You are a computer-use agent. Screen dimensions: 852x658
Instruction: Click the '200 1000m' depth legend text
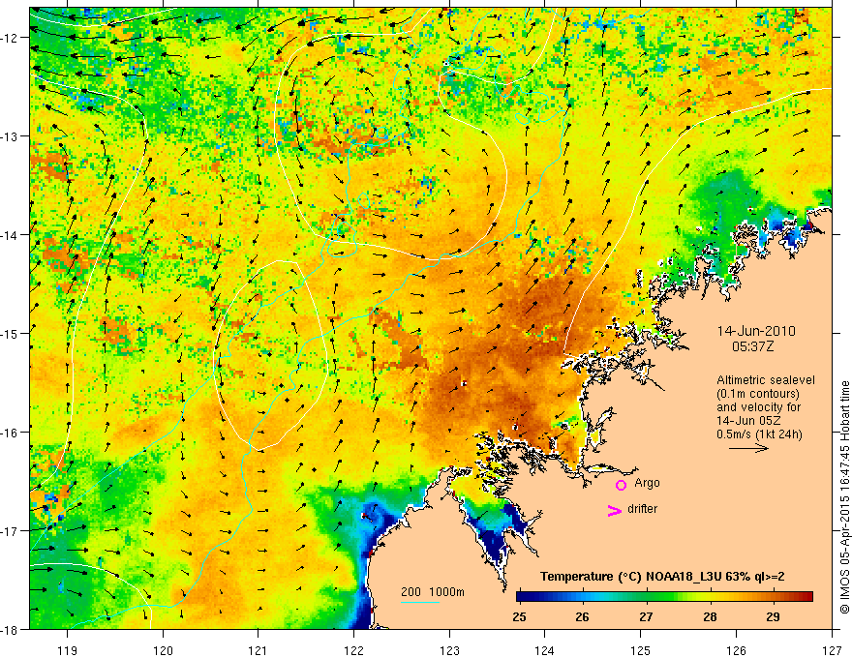pyautogui.click(x=433, y=592)
